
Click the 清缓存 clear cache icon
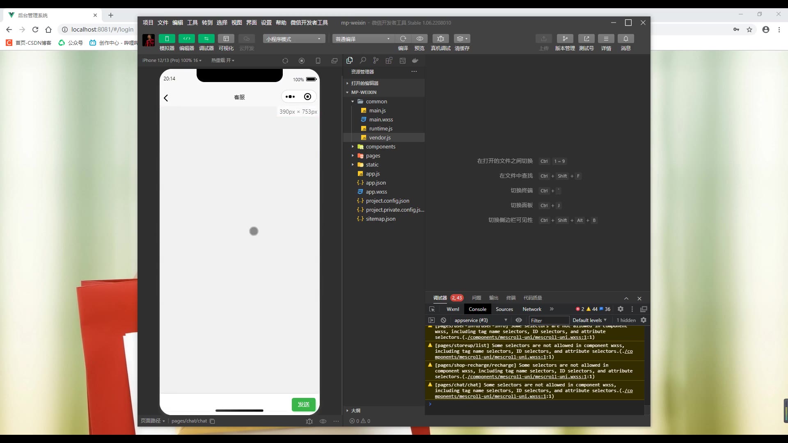tap(462, 39)
